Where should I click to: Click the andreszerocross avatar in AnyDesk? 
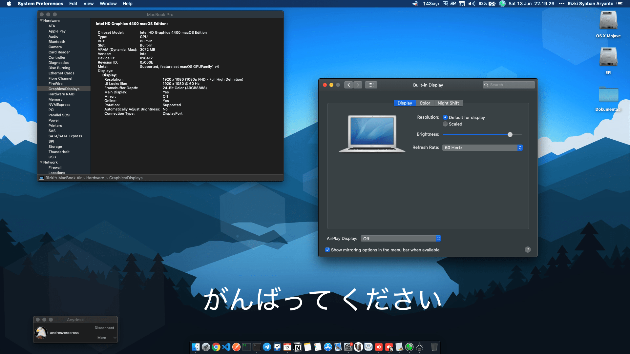pyautogui.click(x=41, y=333)
